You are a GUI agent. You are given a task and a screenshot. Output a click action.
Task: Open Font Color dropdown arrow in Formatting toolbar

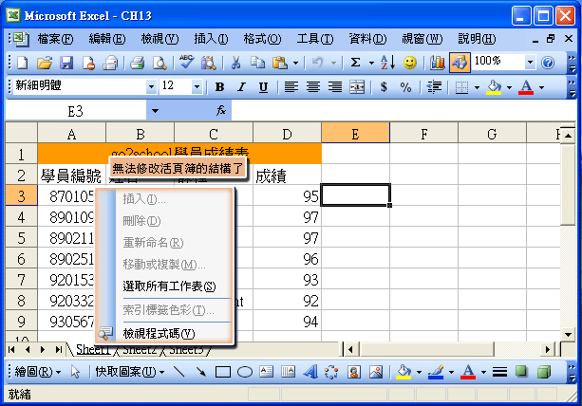pyautogui.click(x=541, y=87)
